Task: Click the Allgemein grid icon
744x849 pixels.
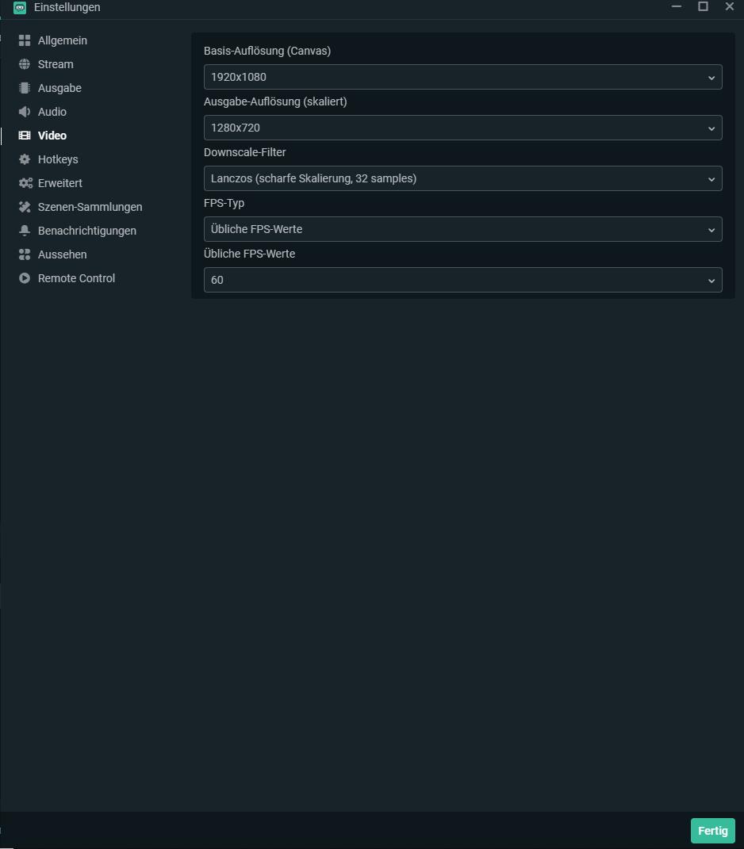Action: (x=25, y=40)
